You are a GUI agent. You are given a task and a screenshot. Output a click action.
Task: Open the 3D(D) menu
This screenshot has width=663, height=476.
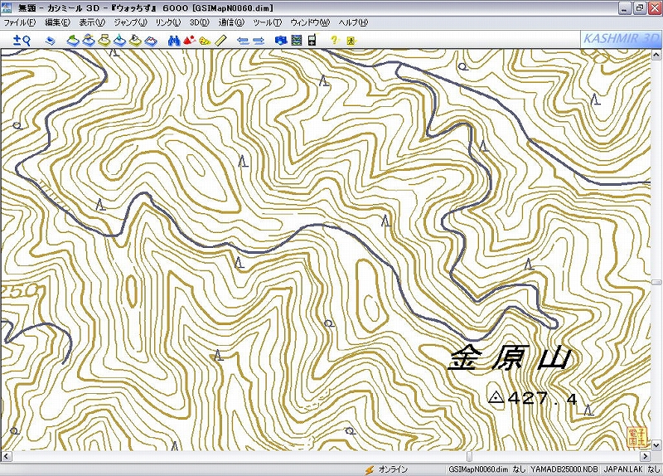pyautogui.click(x=199, y=22)
